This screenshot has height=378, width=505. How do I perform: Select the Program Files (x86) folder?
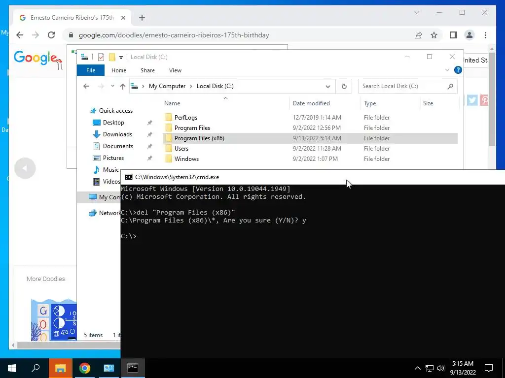pyautogui.click(x=310, y=138)
